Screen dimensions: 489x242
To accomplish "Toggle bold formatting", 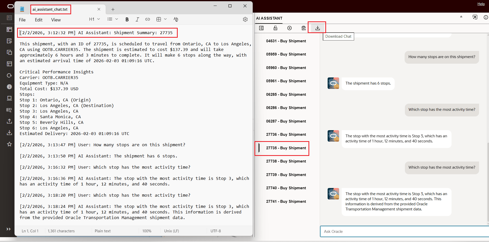I will click(x=127, y=19).
